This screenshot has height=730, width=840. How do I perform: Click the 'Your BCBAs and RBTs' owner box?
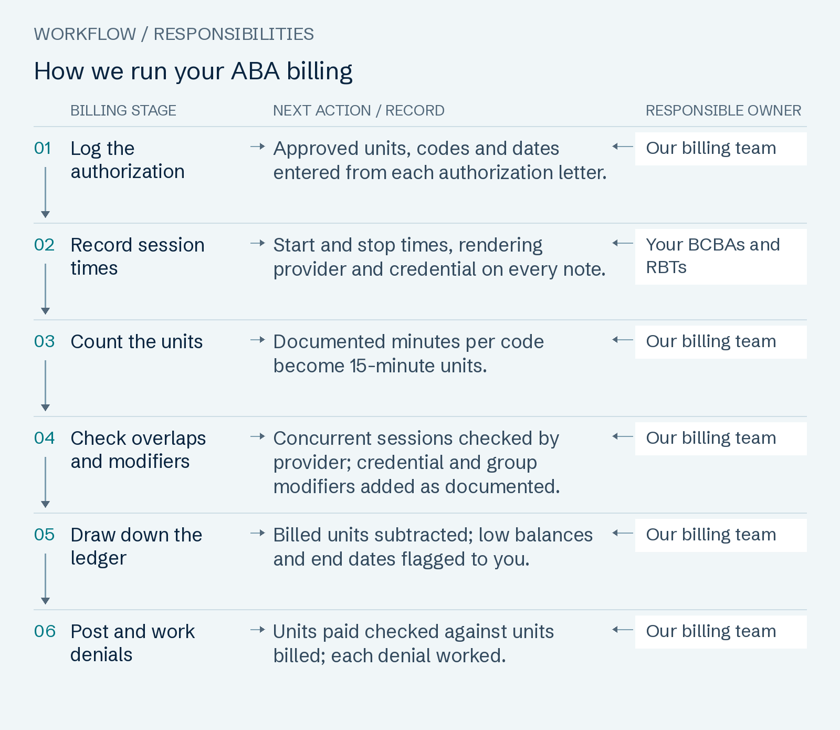[x=721, y=257]
